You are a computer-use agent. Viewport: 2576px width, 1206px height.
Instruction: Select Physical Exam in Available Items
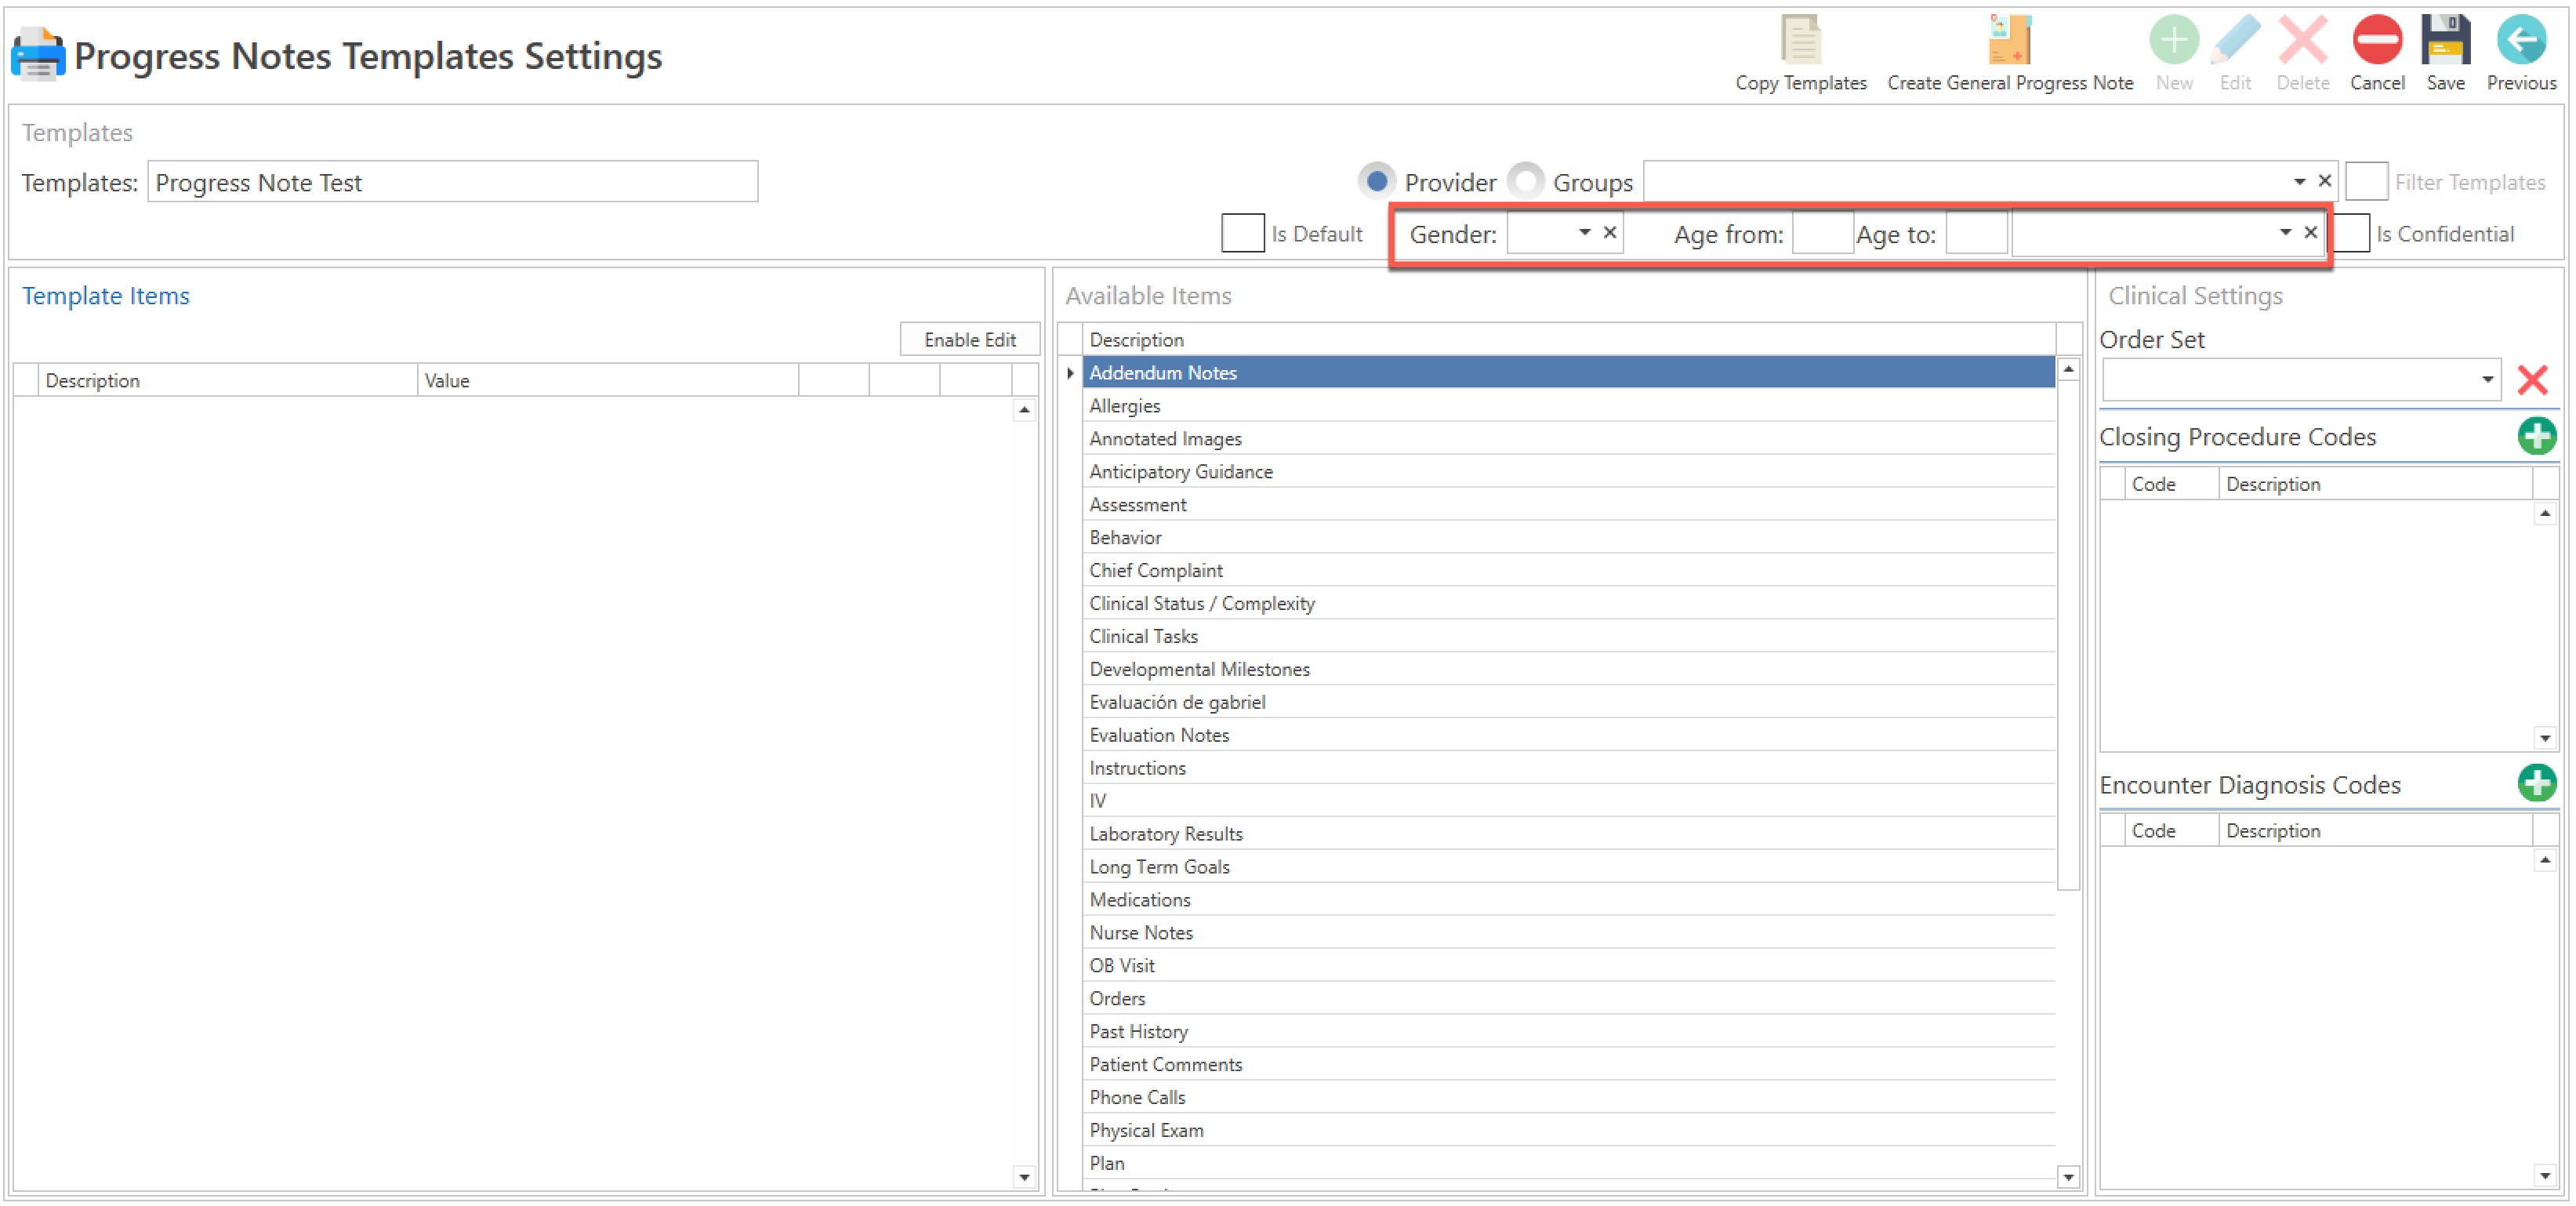click(1146, 1130)
